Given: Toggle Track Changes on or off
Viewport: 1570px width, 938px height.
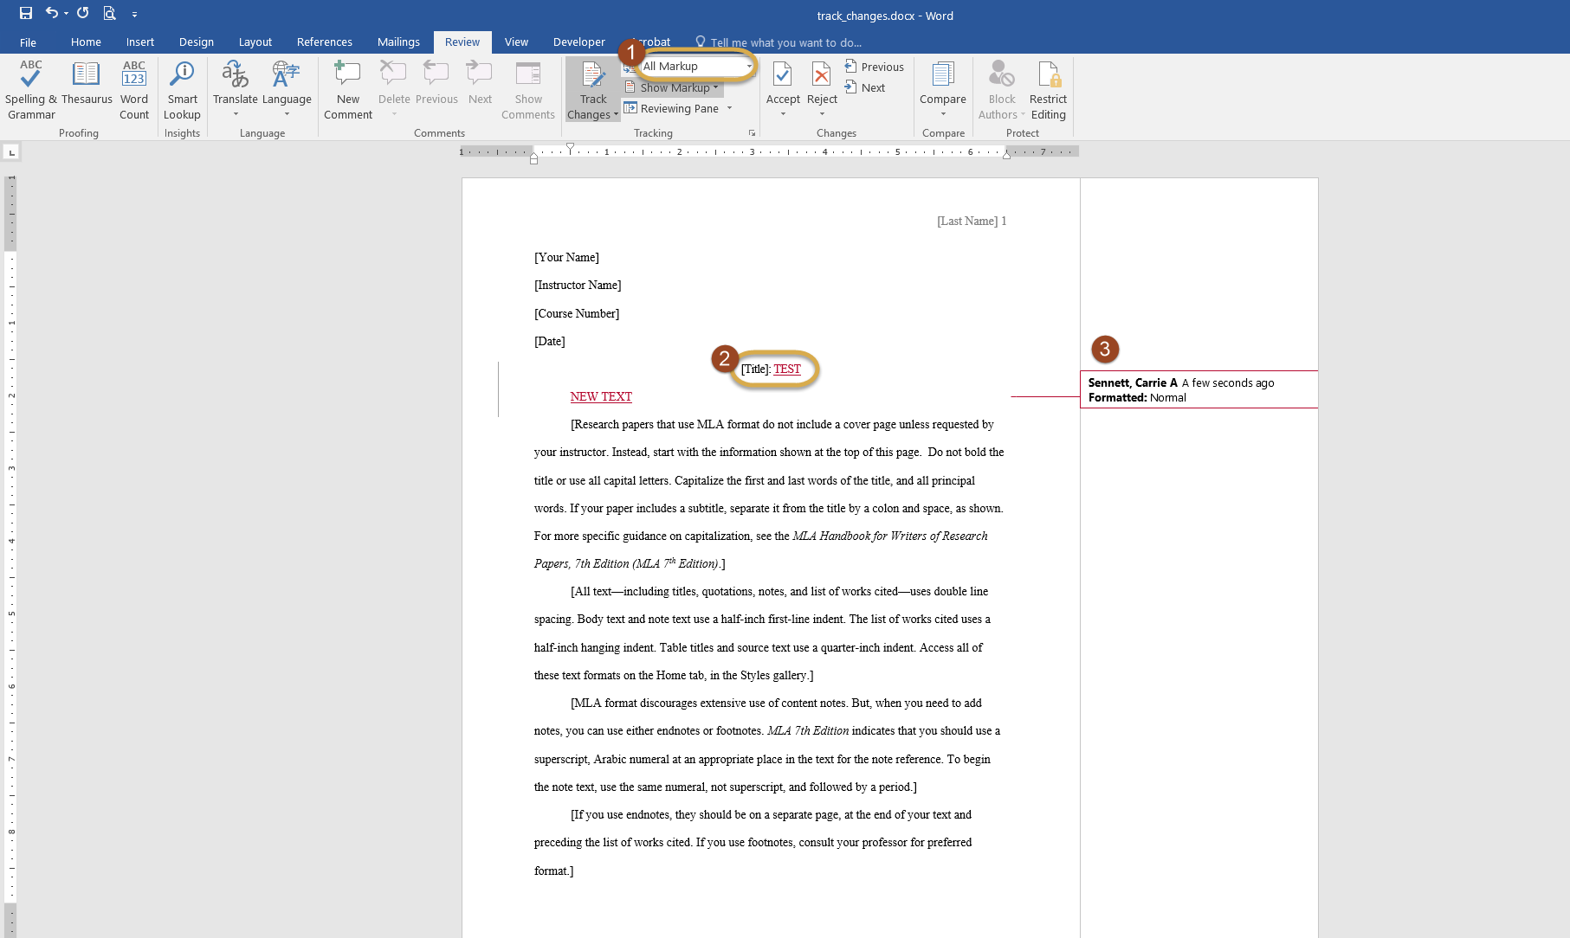Looking at the screenshot, I should point(593,78).
